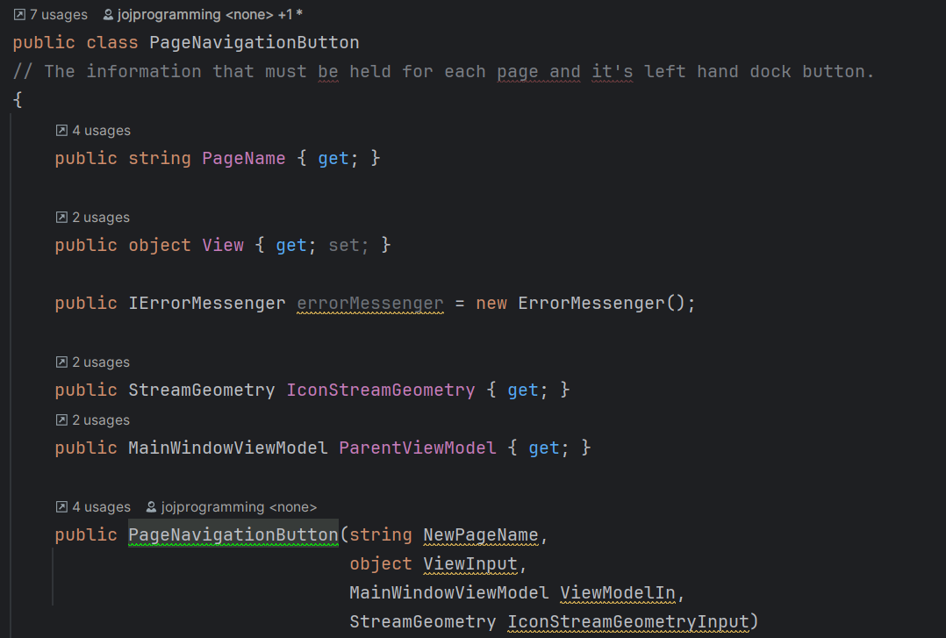Click the usages icon above the PageName property
The height and width of the screenshot is (638, 946).
(61, 131)
